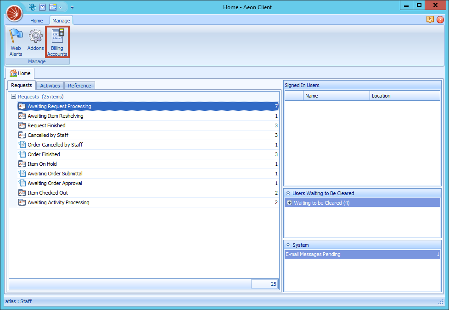Open the Reference tab

pos(79,85)
